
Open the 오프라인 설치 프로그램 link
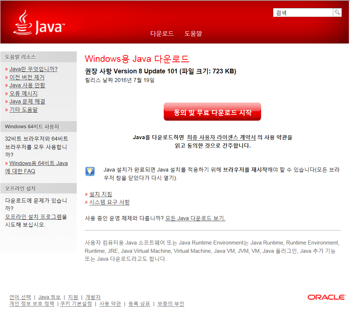tap(33, 217)
